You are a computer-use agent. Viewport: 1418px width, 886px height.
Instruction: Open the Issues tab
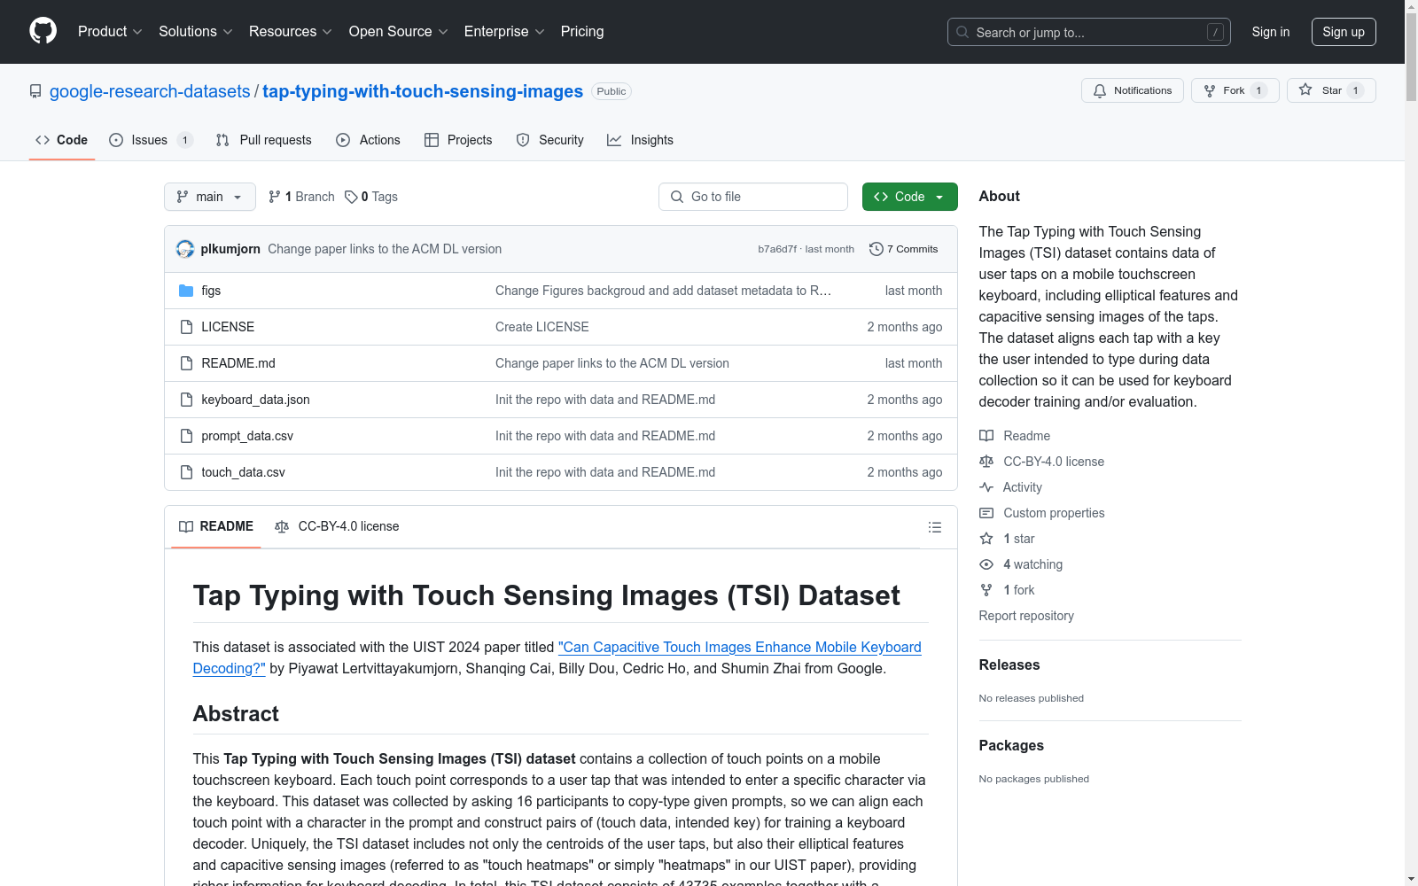click(x=151, y=140)
